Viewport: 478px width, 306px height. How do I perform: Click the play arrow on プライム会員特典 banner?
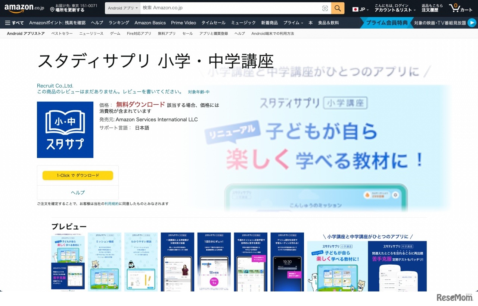[471, 22]
